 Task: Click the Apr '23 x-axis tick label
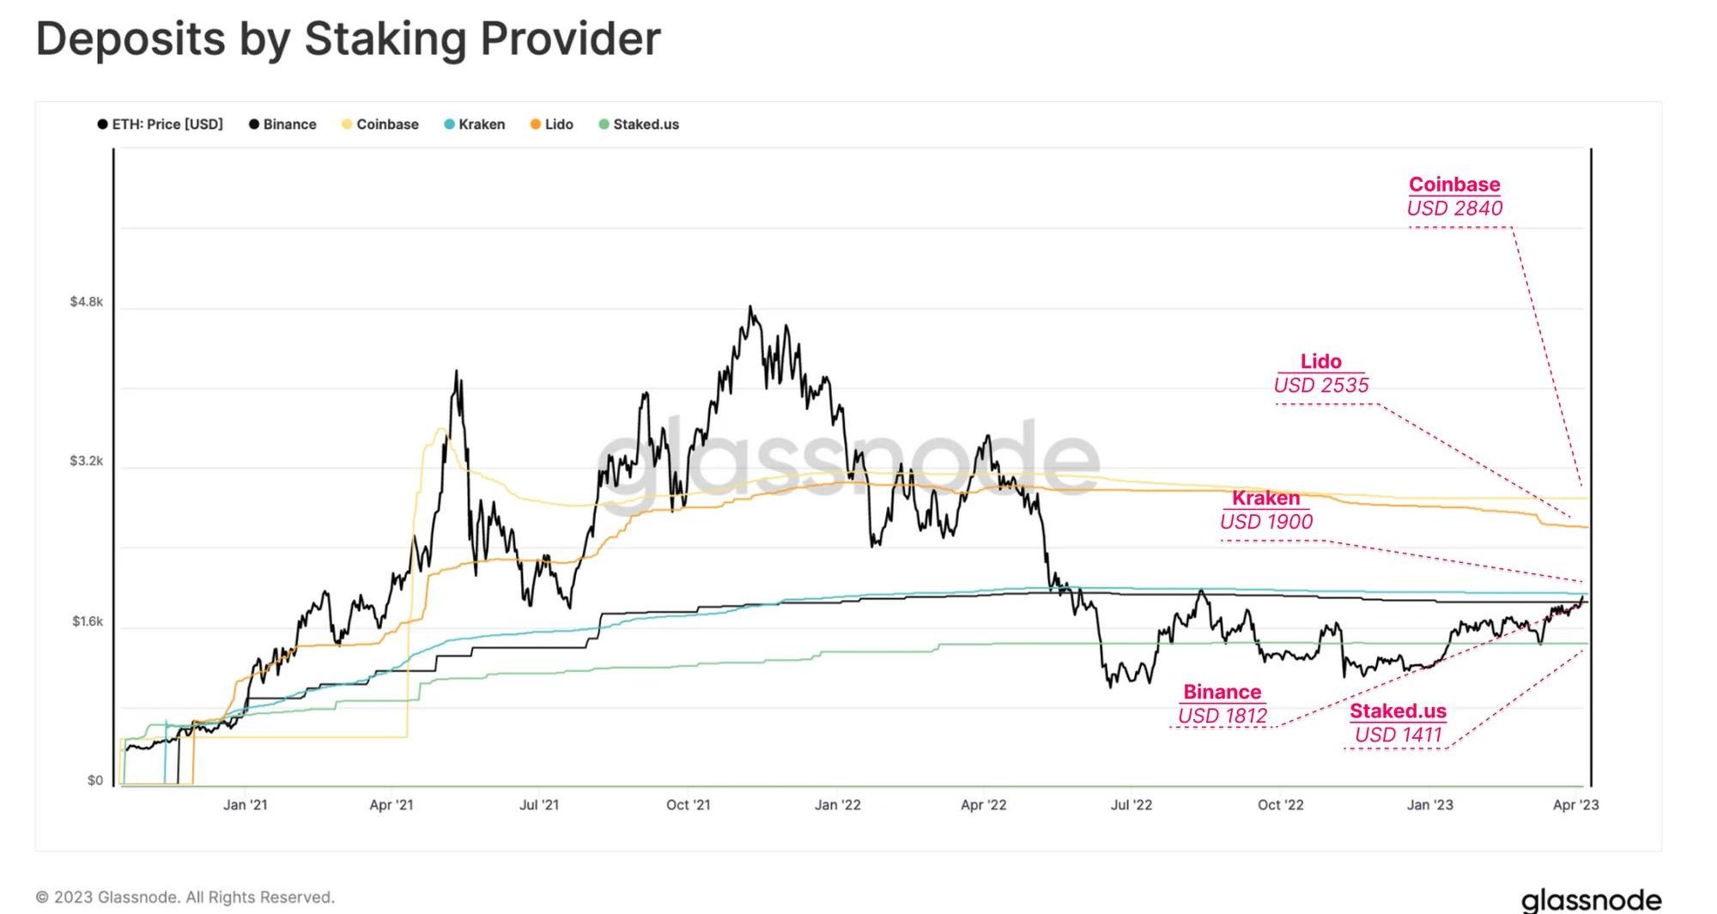click(x=1575, y=805)
